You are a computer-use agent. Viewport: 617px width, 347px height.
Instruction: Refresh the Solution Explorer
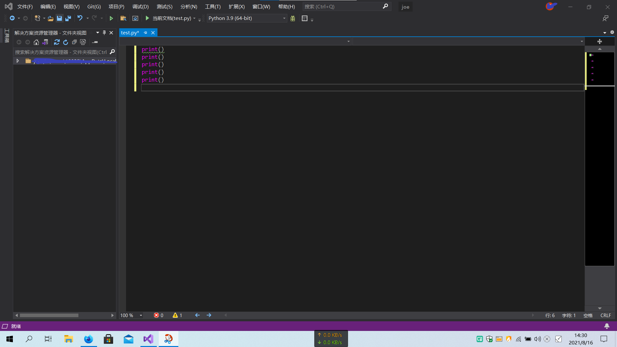point(66,42)
